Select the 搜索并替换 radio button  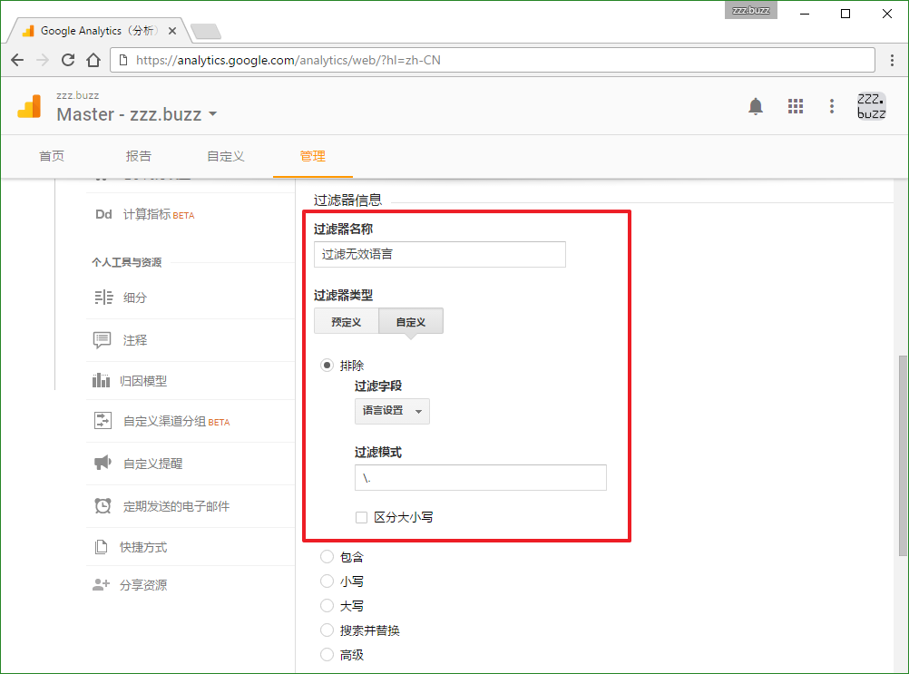point(327,630)
